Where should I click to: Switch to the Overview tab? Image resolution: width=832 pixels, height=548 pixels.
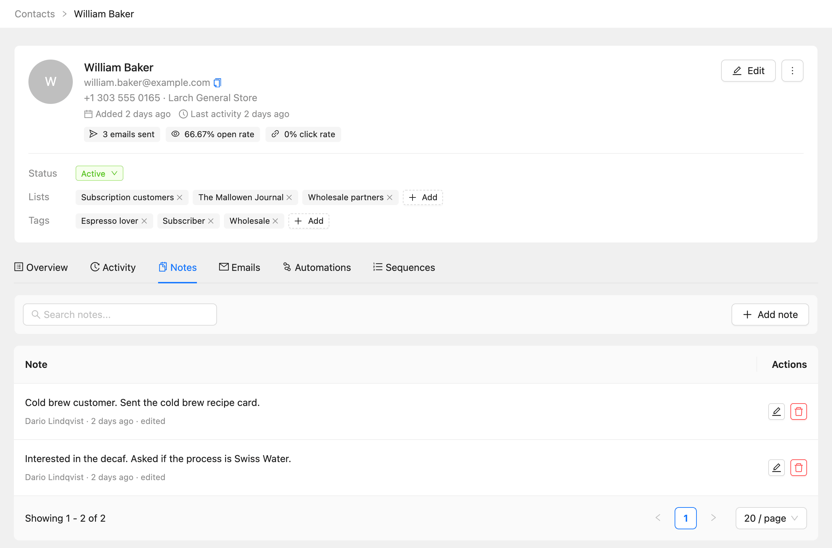pos(41,267)
